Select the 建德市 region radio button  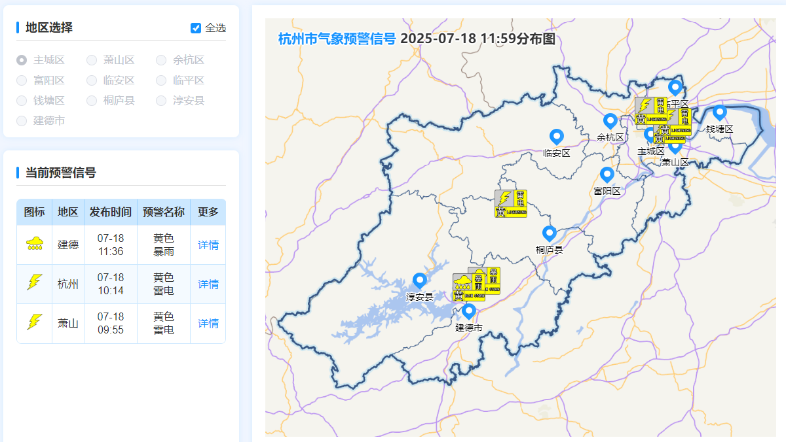click(x=22, y=121)
